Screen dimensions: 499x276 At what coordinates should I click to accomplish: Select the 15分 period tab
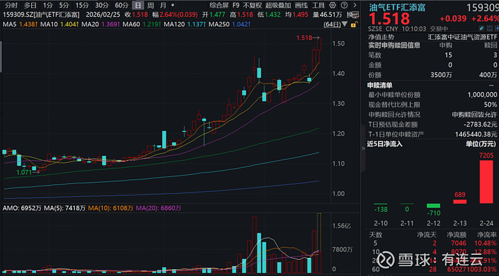(x=82, y=5)
